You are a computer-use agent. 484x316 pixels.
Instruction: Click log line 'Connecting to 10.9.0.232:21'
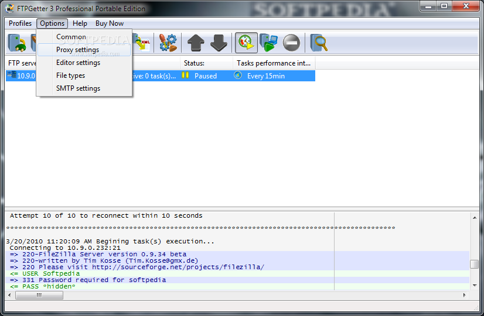pyautogui.click(x=65, y=248)
